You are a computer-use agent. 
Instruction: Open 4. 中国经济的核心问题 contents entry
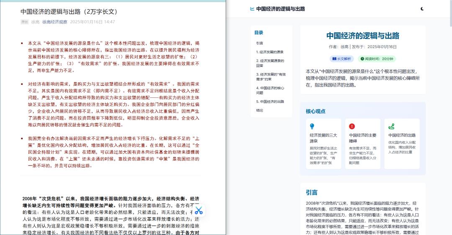pyautogui.click(x=270, y=90)
